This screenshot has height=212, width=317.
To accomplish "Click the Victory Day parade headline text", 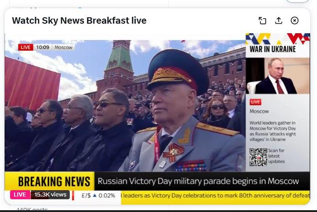I will coord(198,181).
